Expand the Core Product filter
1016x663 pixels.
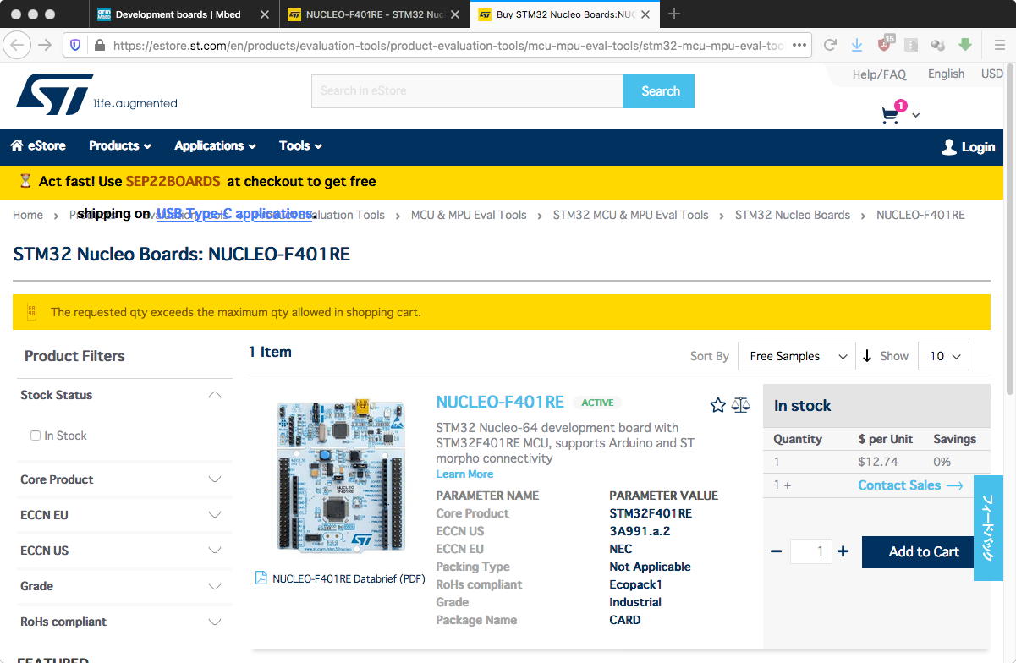[x=215, y=479]
